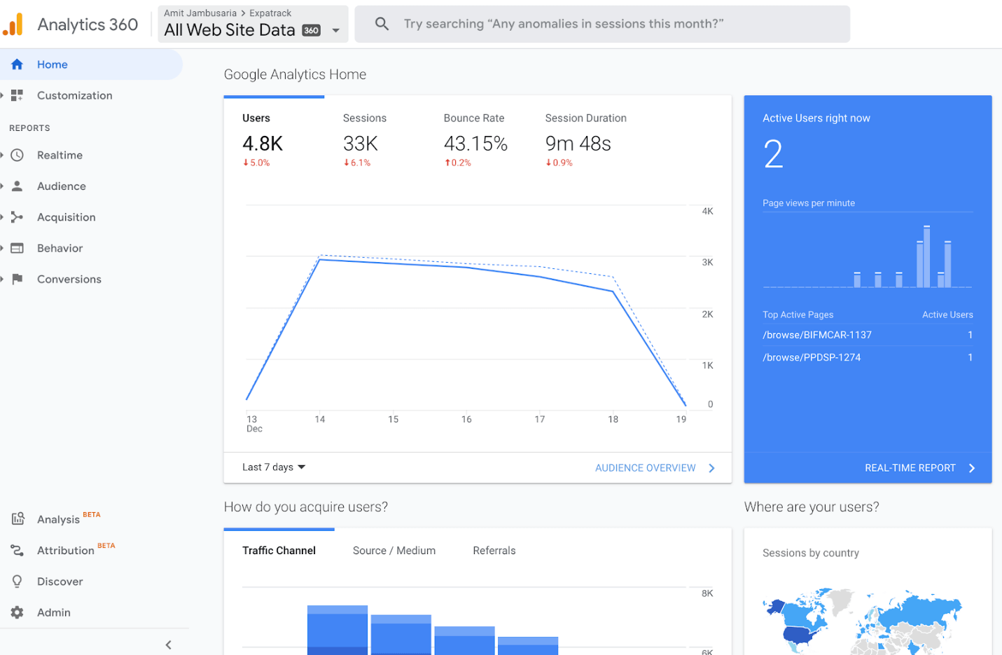1002x655 pixels.
Task: Open the Admin settings label
Action: (x=54, y=612)
